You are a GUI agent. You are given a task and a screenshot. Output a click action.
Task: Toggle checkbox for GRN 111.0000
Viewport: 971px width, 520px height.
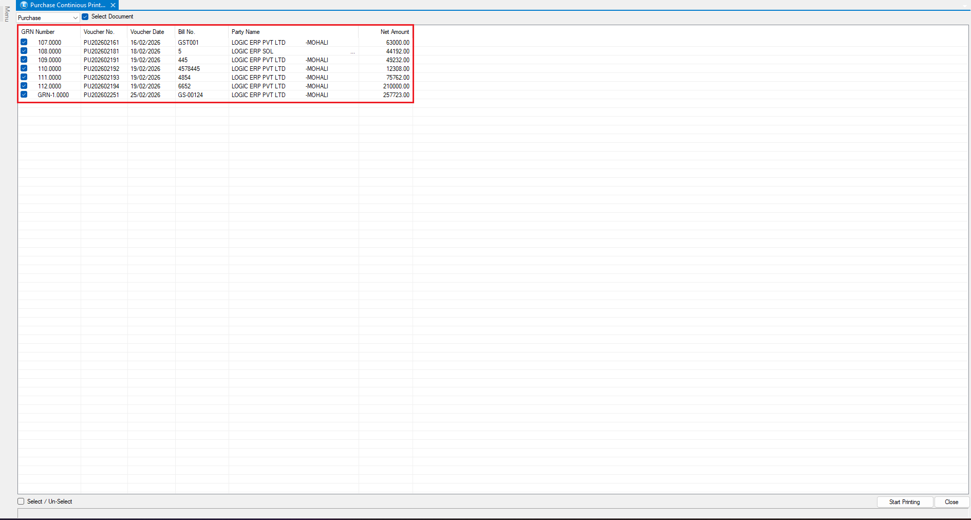[24, 78]
